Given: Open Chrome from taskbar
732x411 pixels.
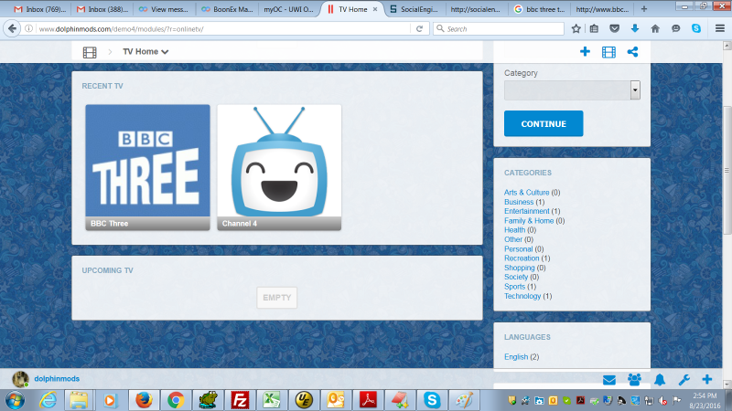Looking at the screenshot, I should tap(176, 400).
